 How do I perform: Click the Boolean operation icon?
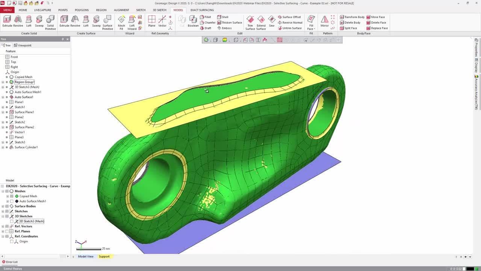(x=193, y=22)
